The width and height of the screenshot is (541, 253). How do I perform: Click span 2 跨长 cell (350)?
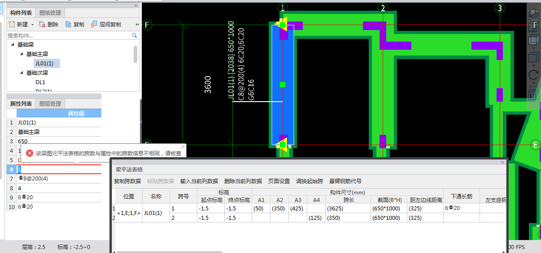point(348,218)
